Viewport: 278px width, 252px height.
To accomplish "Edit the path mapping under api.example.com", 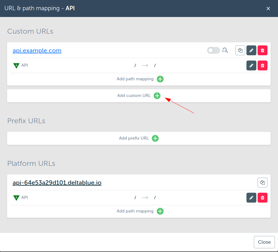I will click(x=251, y=65).
